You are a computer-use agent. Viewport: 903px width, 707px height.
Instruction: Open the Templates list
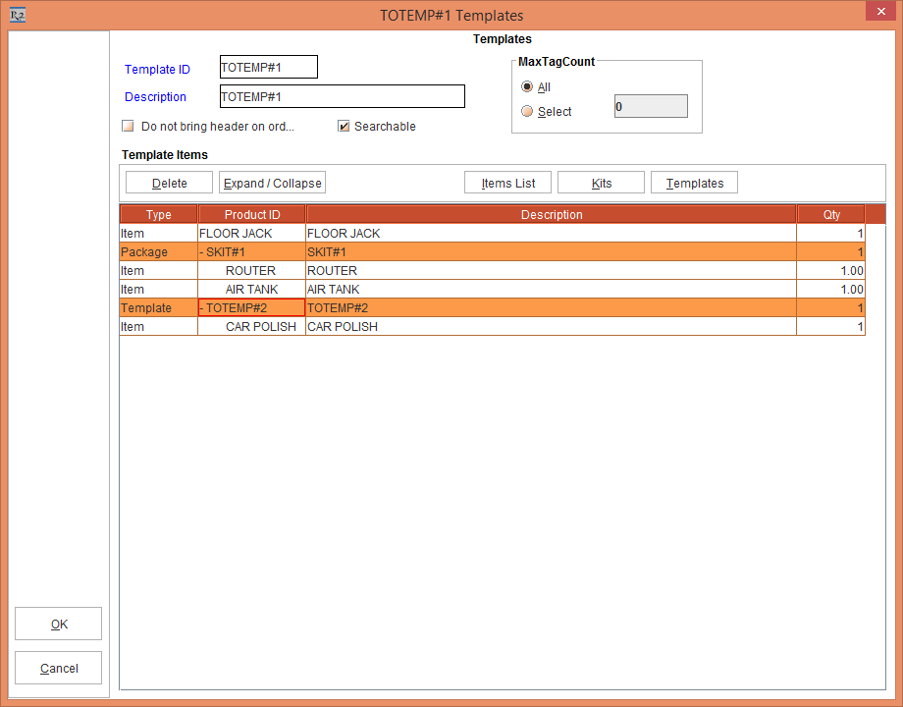[694, 182]
